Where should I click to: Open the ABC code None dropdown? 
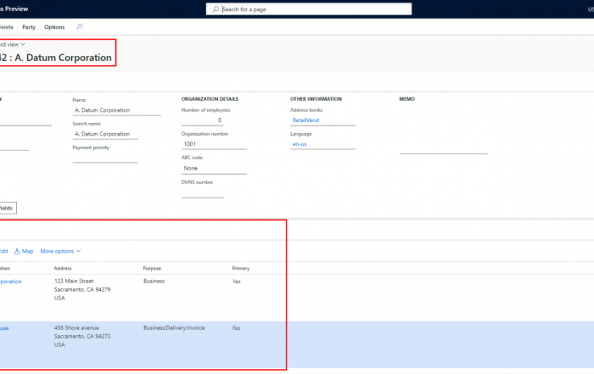point(214,169)
